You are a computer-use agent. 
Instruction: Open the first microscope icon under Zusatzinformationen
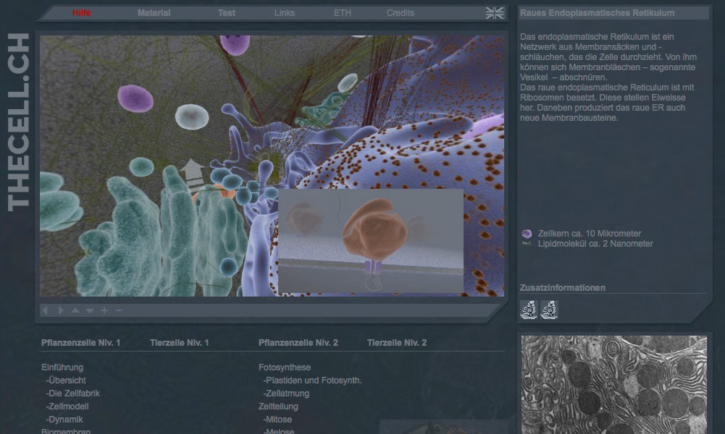(x=529, y=310)
